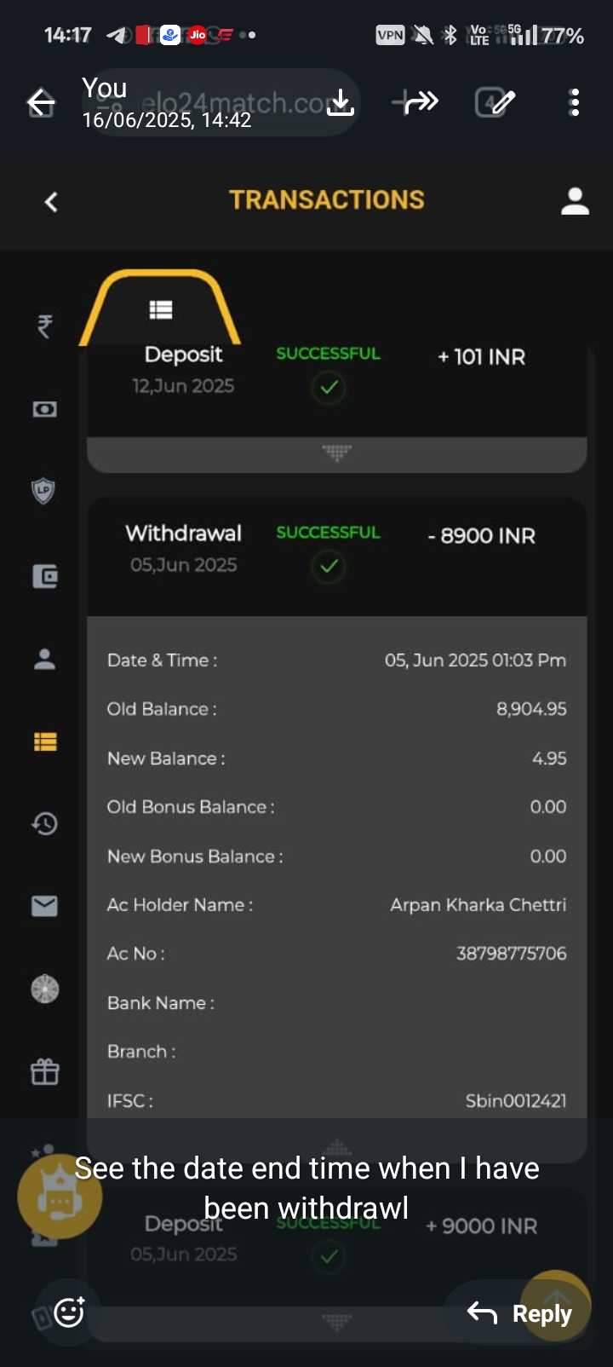Open the emoji reaction button
Screen dimensions: 613x1367
pos(69,1312)
